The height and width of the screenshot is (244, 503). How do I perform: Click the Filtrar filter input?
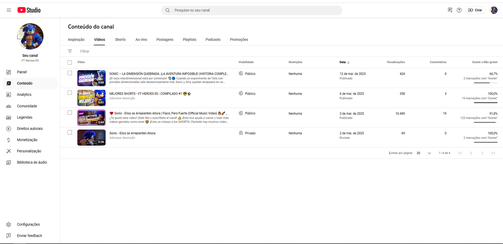(85, 51)
